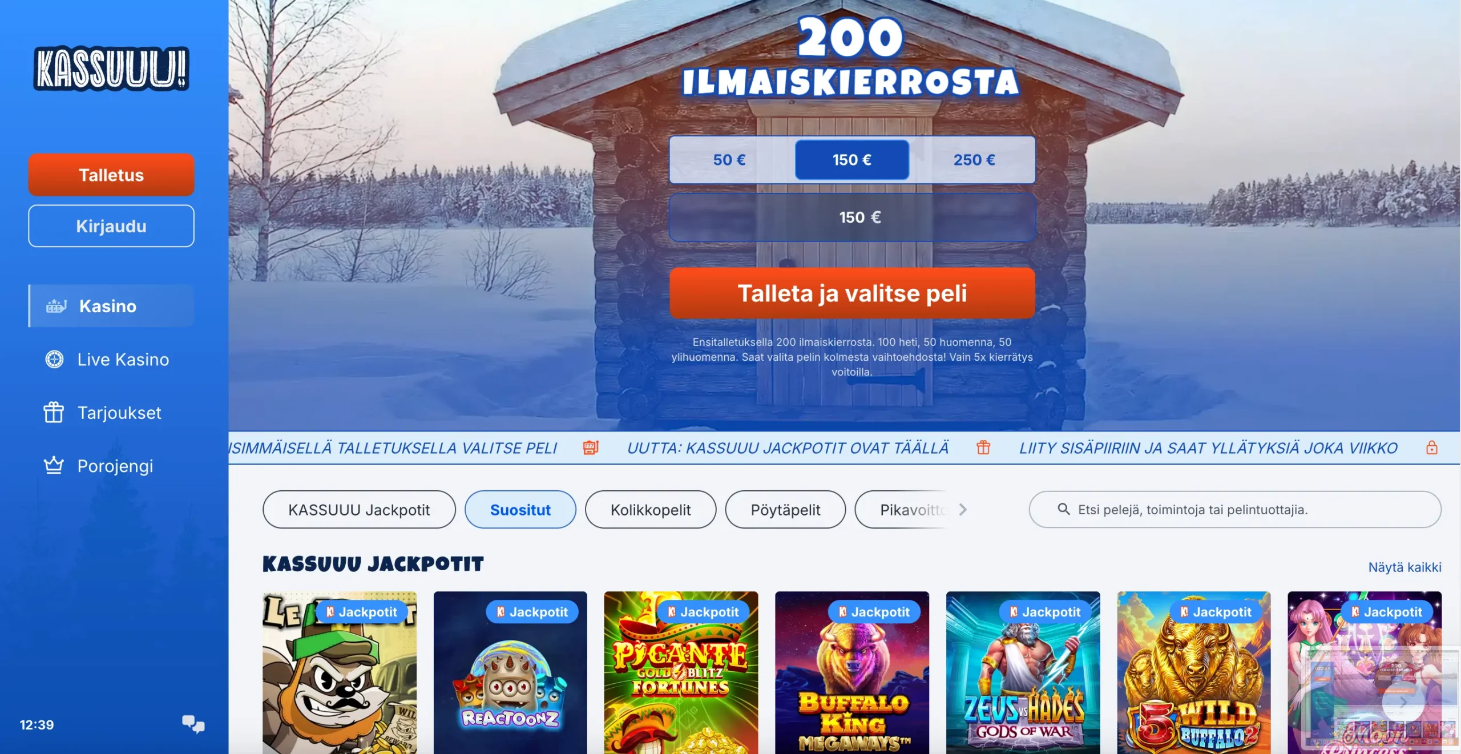This screenshot has width=1461, height=754.
Task: Switch to the Kolikkopelit category tab
Action: (x=650, y=509)
